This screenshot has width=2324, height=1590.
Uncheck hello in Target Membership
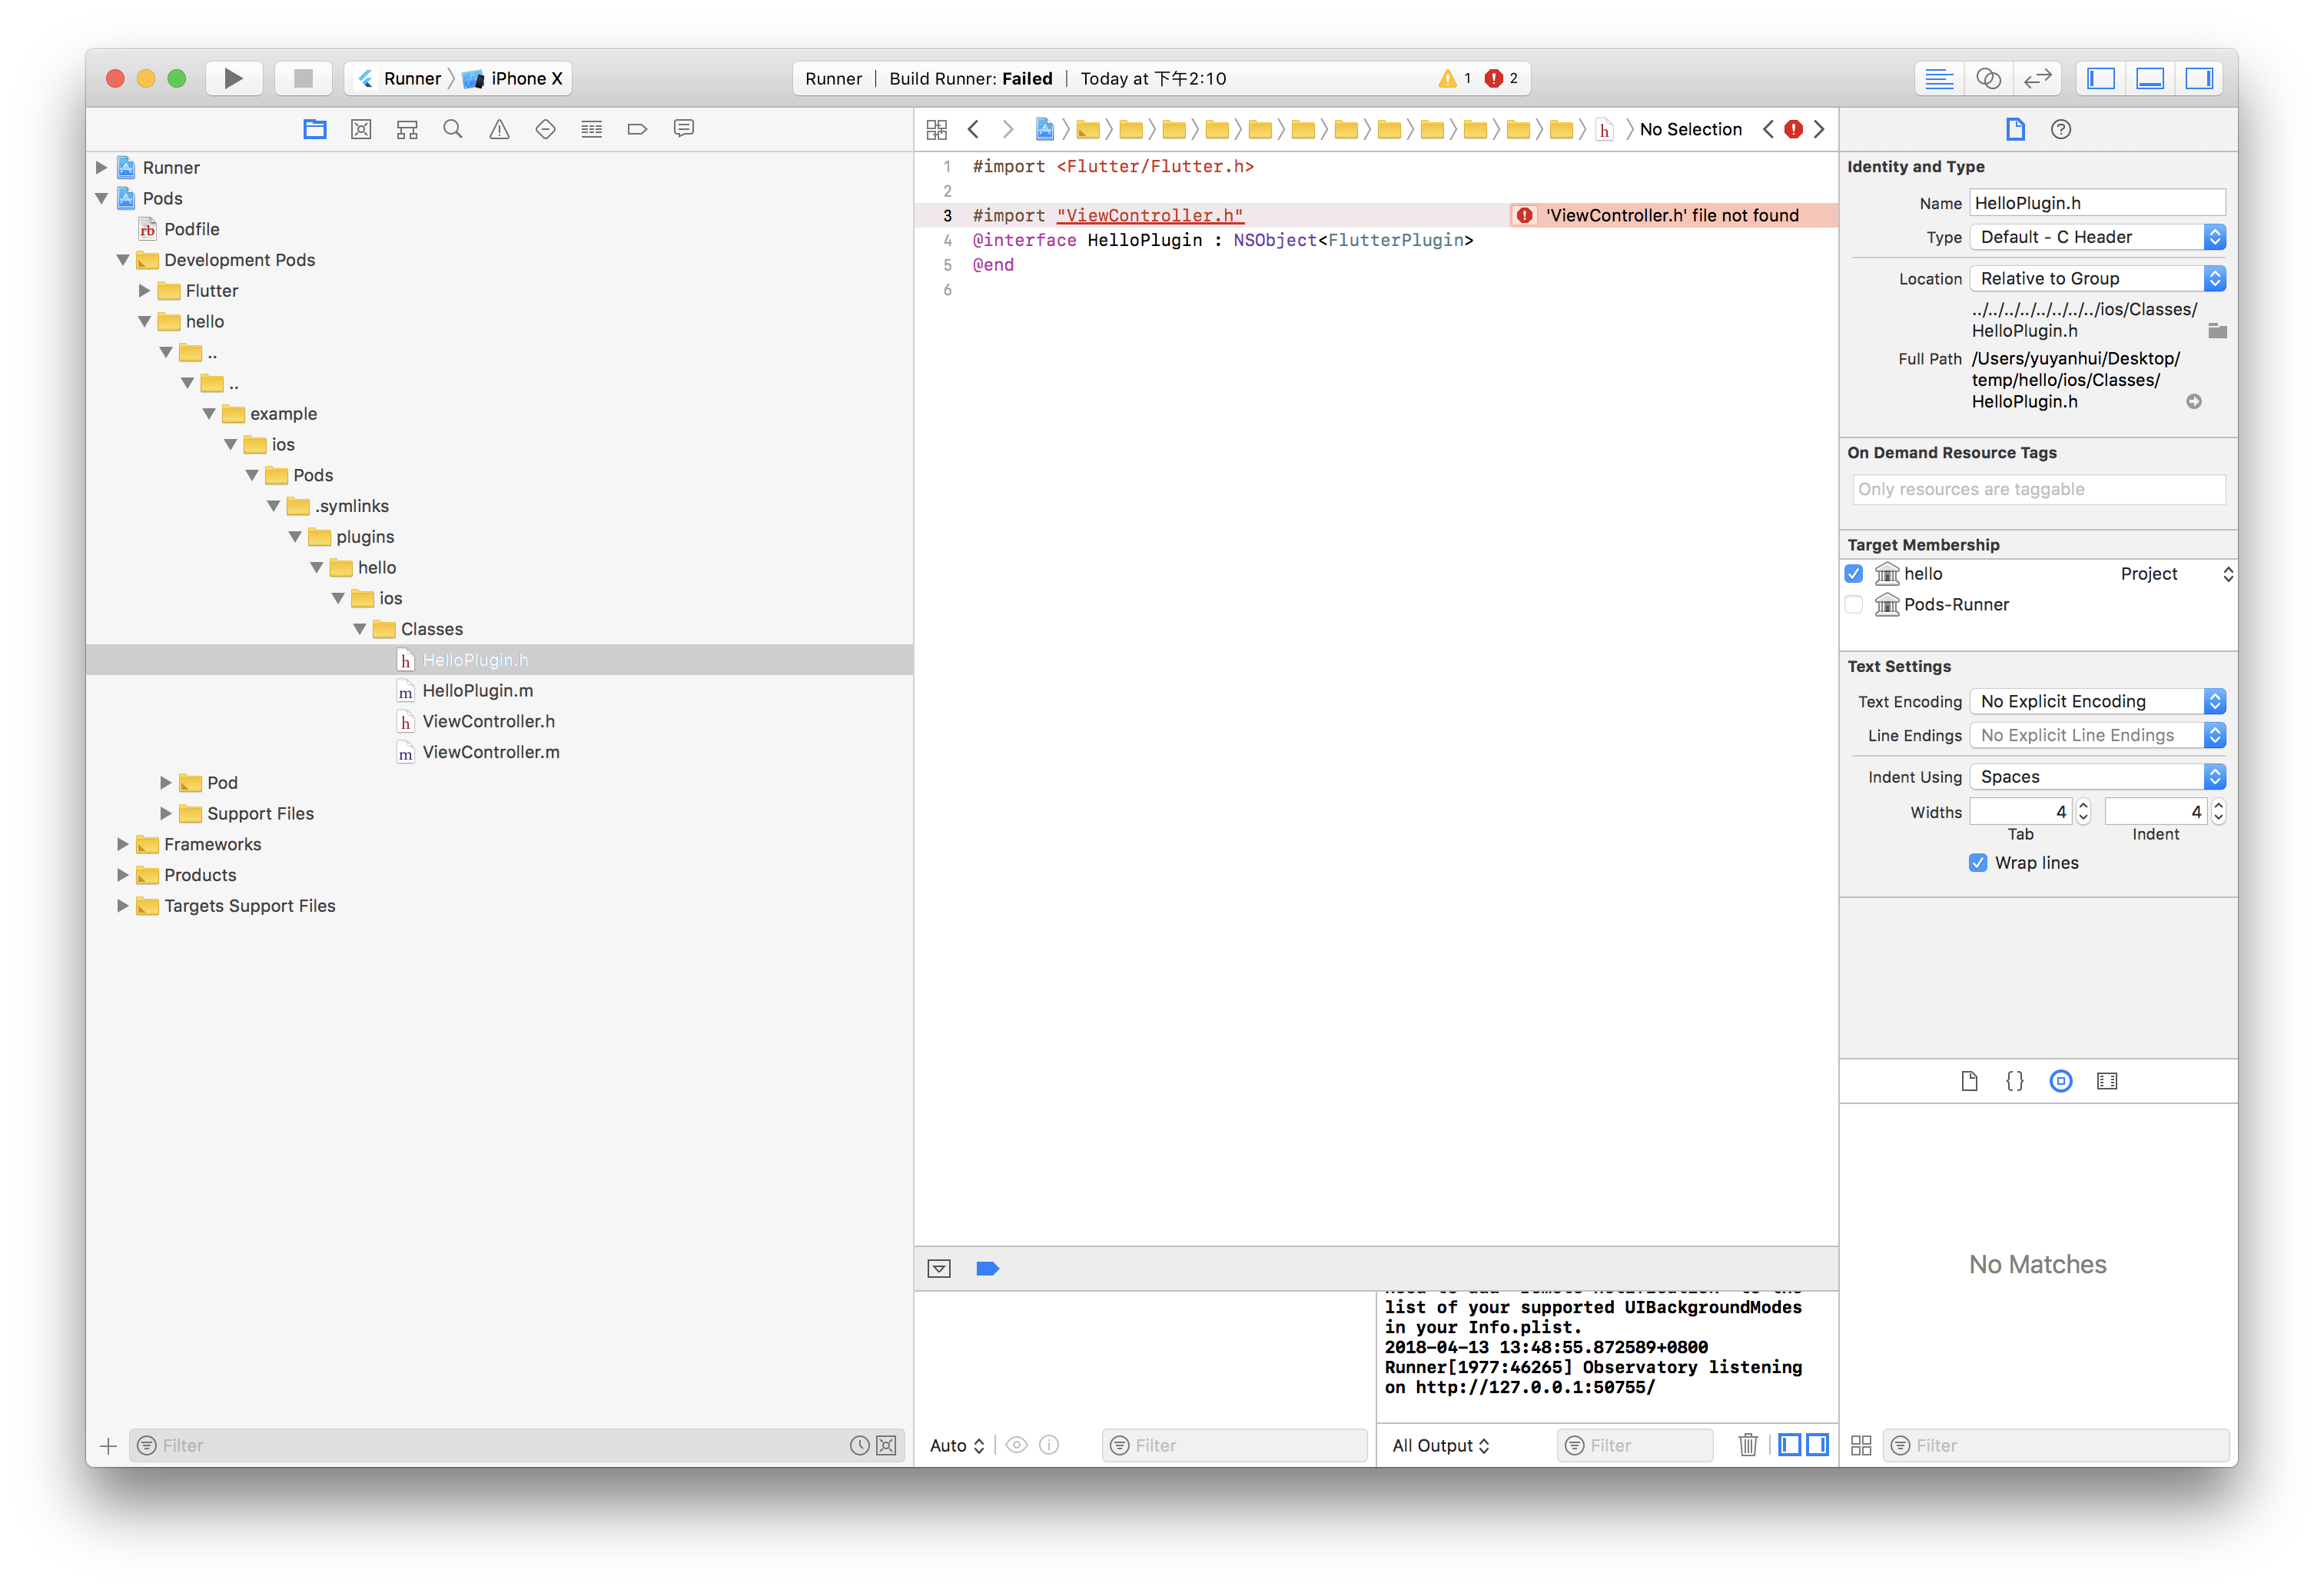click(x=1854, y=574)
